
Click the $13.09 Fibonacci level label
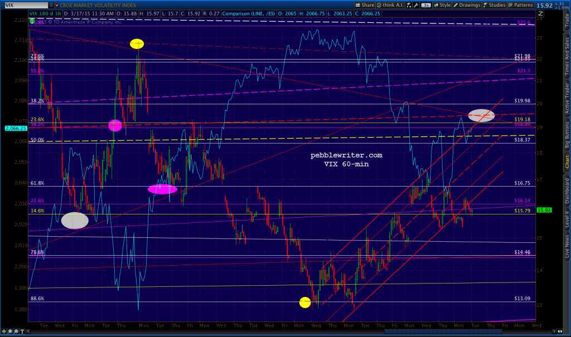[x=522, y=299]
